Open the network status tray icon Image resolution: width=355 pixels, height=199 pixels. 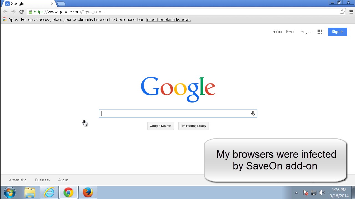(x=314, y=193)
